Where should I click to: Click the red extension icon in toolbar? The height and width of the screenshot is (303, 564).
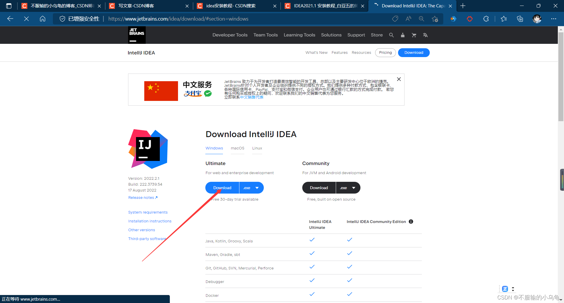[x=470, y=19]
